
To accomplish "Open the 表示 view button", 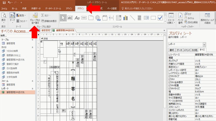I will tap(4, 18).
